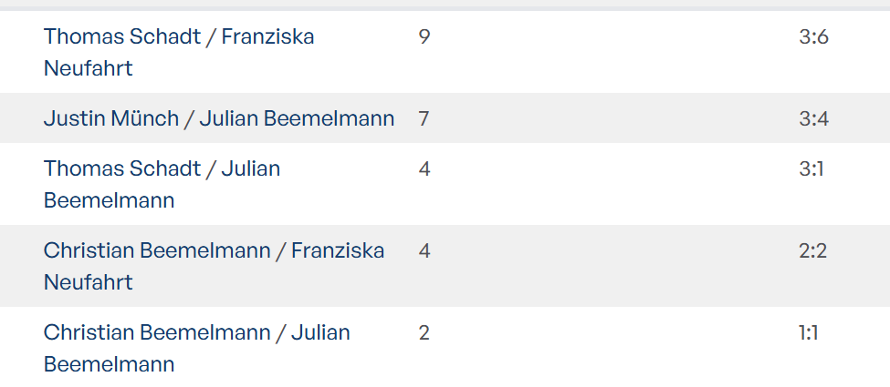The height and width of the screenshot is (387, 890).
Task: Click the 2:2 score
Action: click(812, 250)
